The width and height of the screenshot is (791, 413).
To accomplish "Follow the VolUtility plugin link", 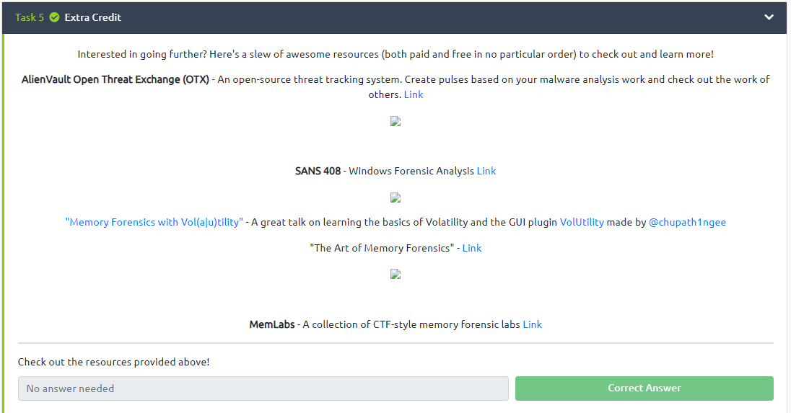I will 582,222.
